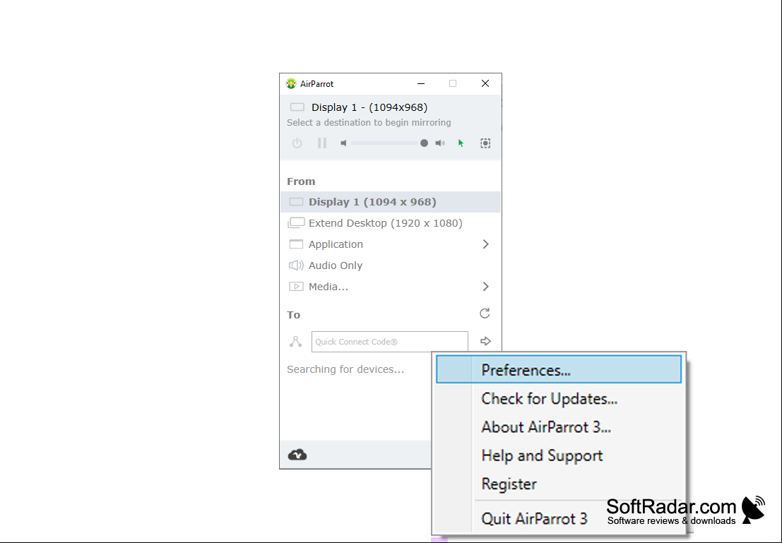Click the low volume speaker icon
The image size is (782, 543).
(343, 143)
